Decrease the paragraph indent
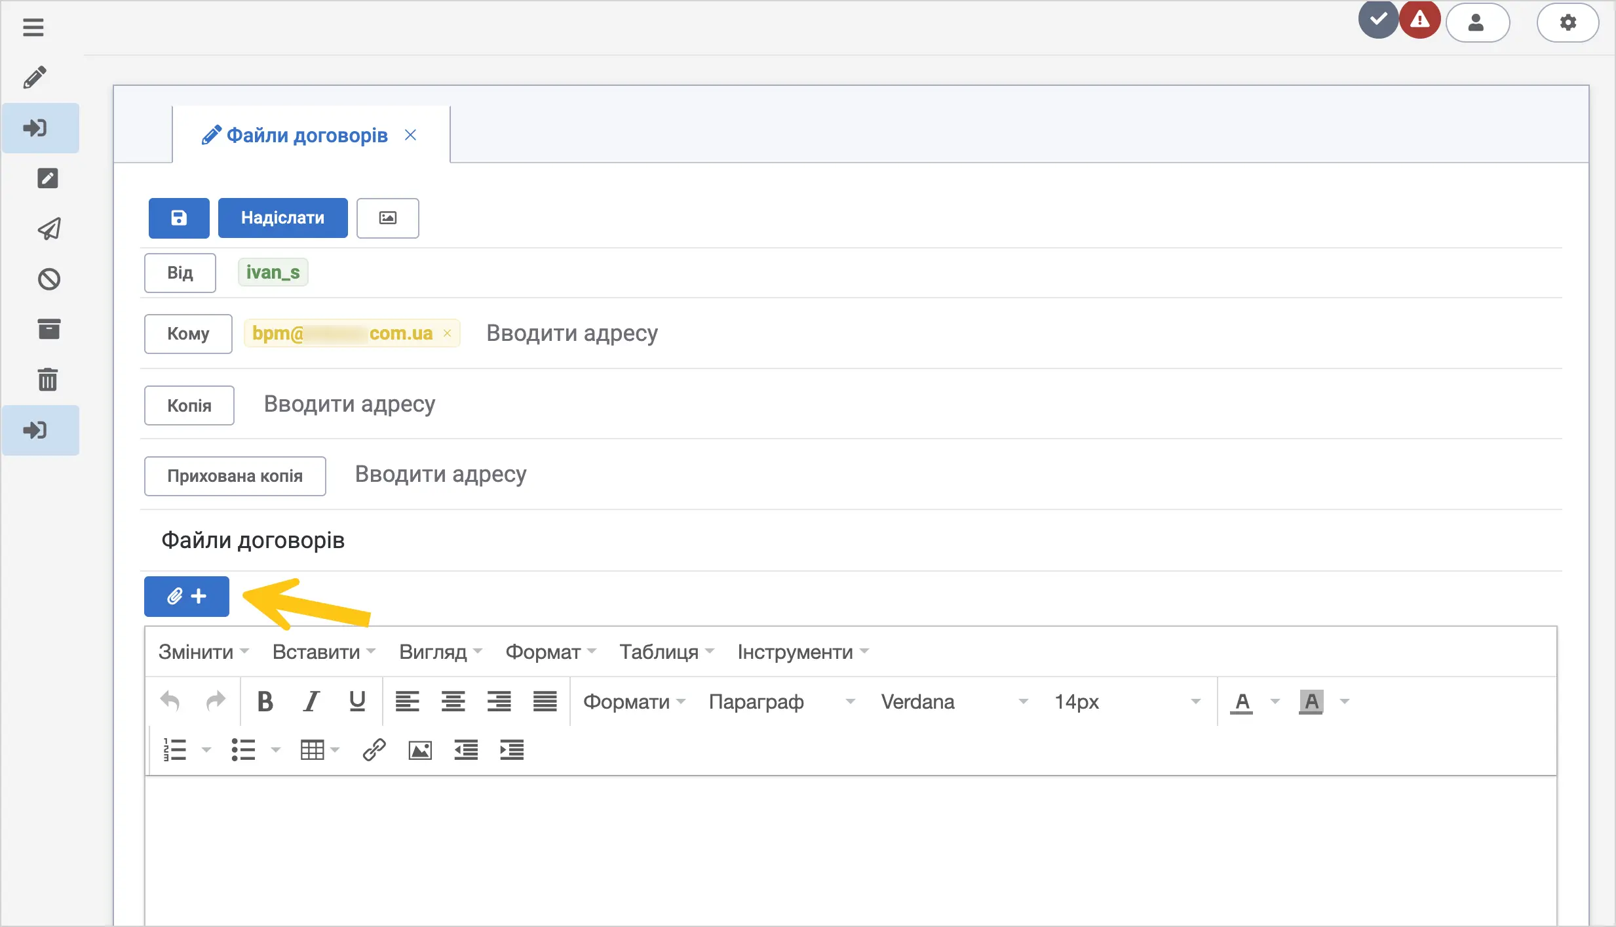This screenshot has height=927, width=1616. [466, 749]
